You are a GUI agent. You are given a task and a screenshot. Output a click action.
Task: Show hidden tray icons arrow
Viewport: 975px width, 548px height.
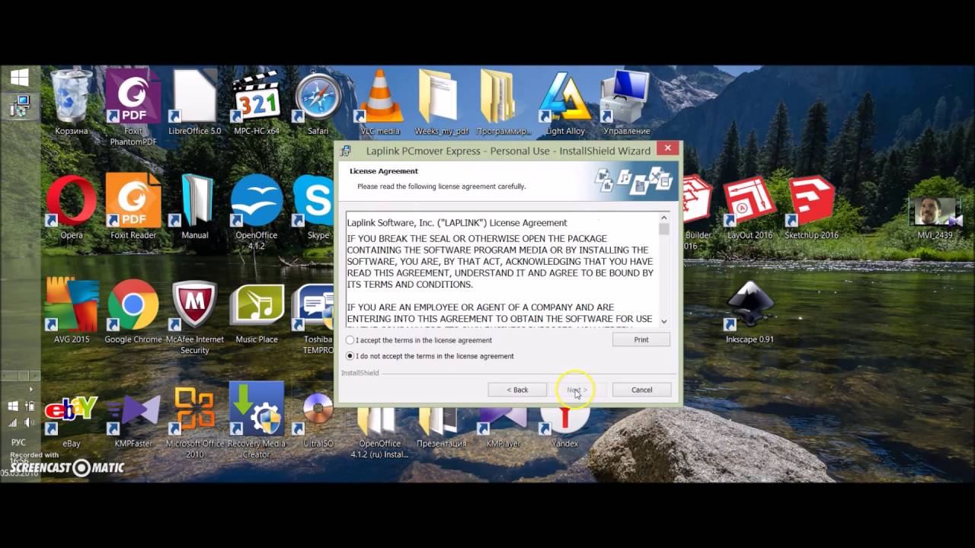(x=30, y=390)
